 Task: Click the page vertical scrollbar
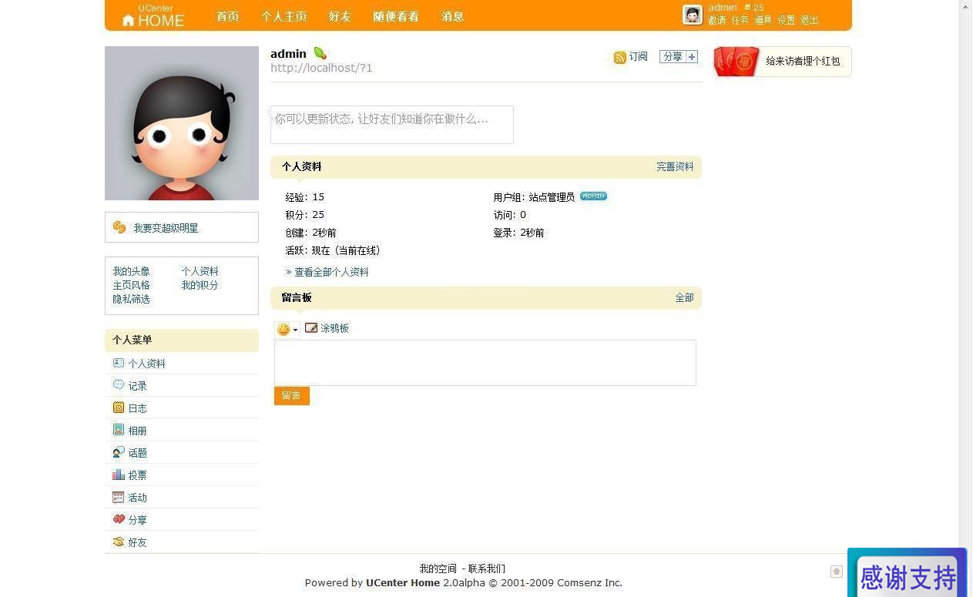coord(966,298)
